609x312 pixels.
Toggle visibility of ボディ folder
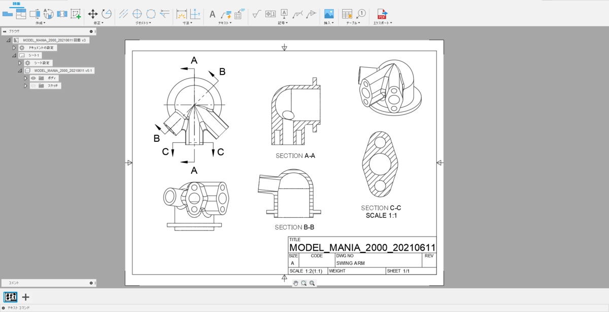pos(33,78)
